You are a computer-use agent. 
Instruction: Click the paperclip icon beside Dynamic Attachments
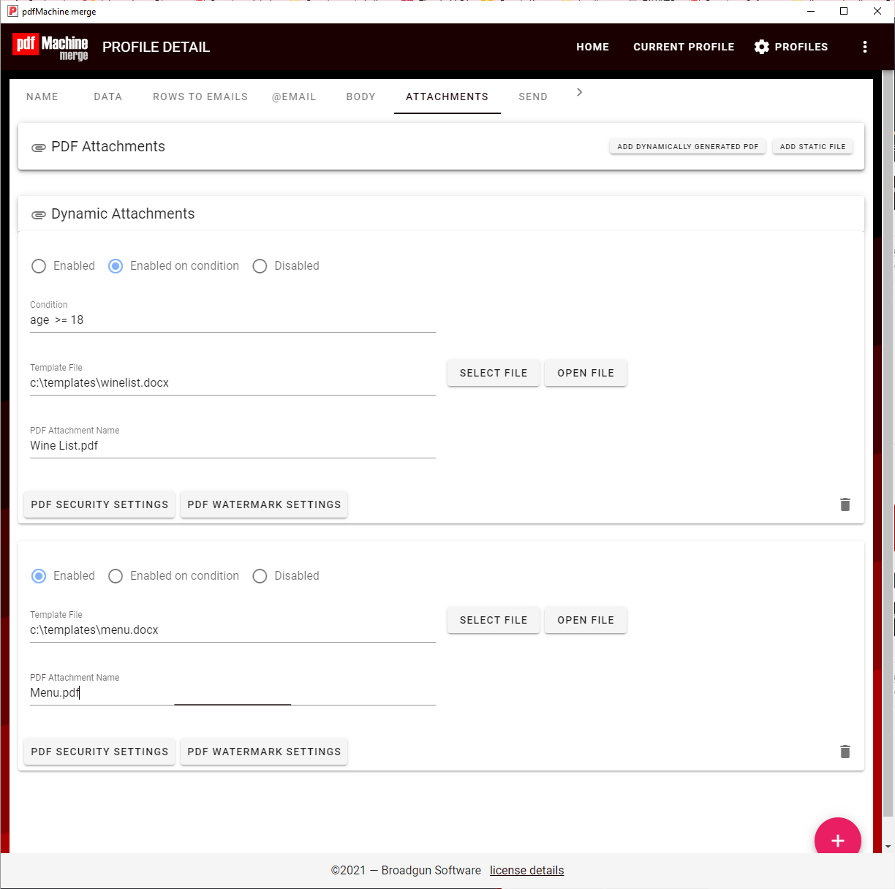coord(39,215)
